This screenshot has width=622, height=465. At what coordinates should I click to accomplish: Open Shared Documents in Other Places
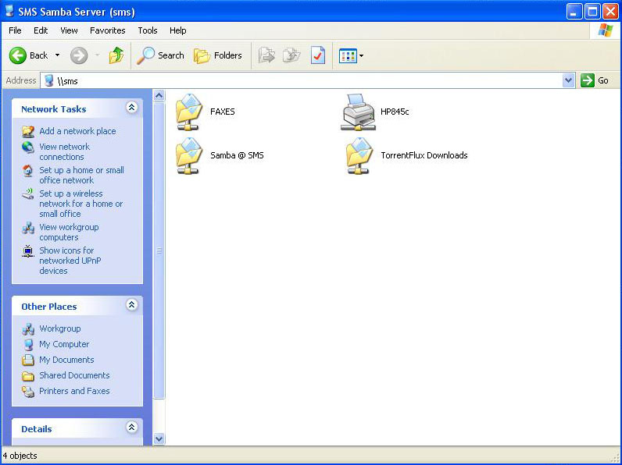pyautogui.click(x=74, y=375)
